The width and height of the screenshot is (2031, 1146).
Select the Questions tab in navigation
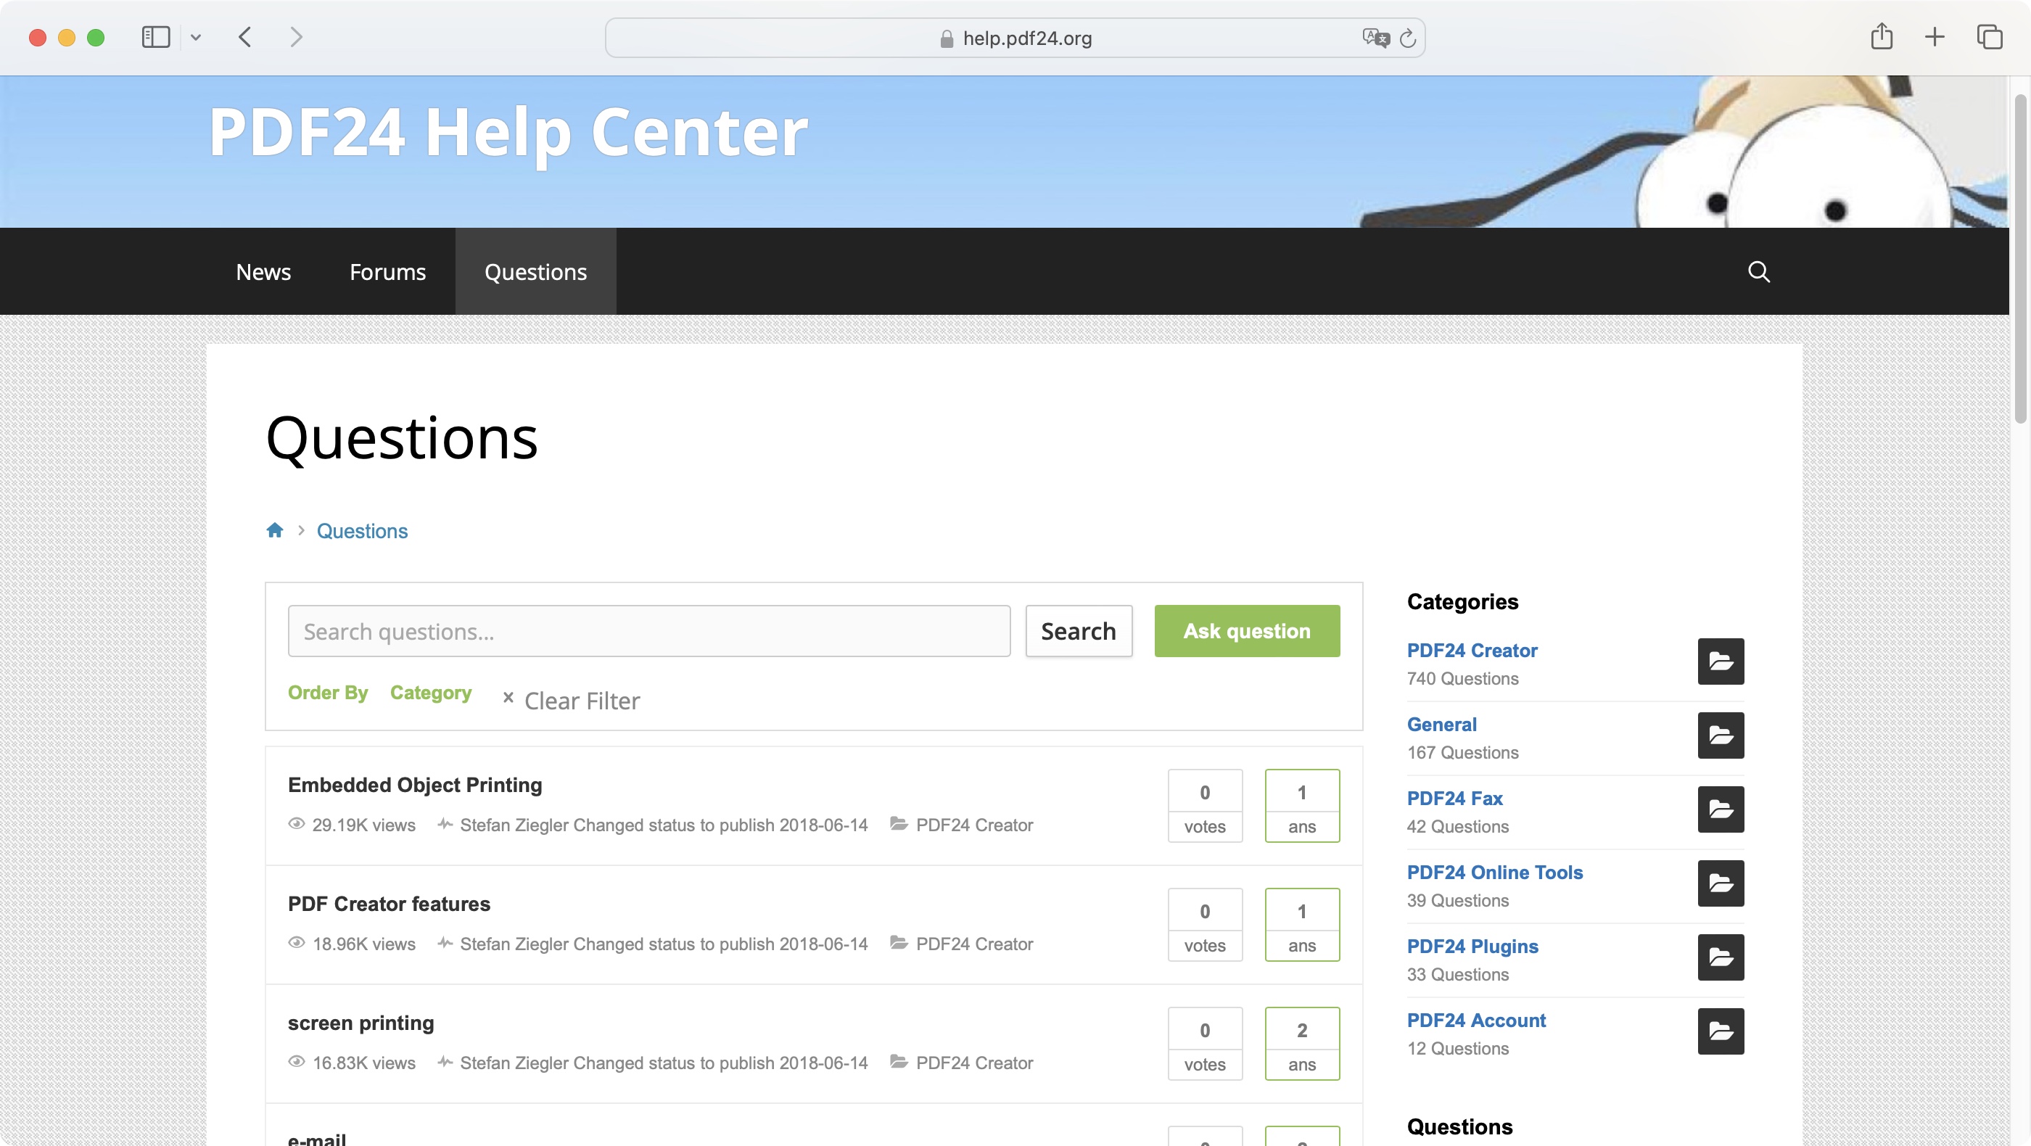point(535,271)
